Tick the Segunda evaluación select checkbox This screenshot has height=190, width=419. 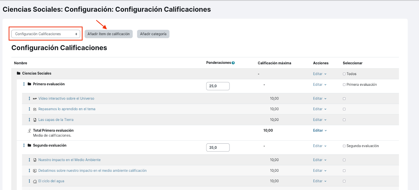[344, 146]
